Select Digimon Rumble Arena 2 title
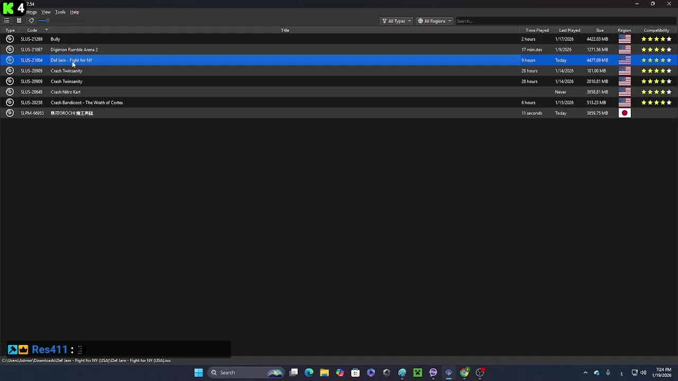The width and height of the screenshot is (678, 381). pos(74,50)
